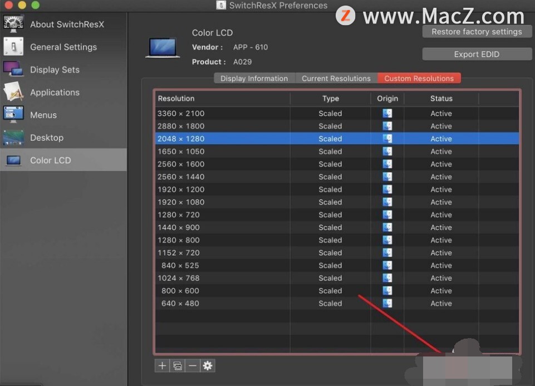This screenshot has height=386, width=535.
Task: Select the 1650 × 1050 resolution row
Action: tap(337, 151)
